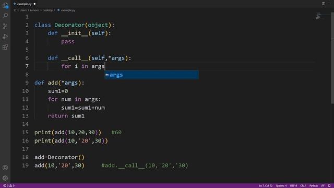Click line number 1 in gutter
This screenshot has height=188, width=334.
point(27,17)
